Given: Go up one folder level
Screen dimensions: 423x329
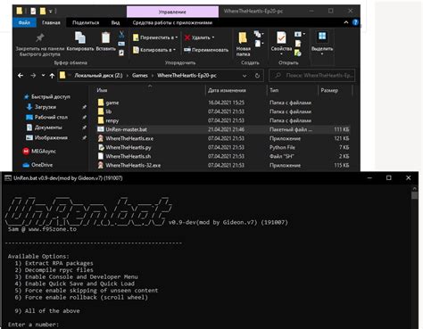Looking at the screenshot, I should pyautogui.click(x=52, y=76).
